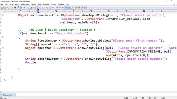Collapse the fold at the opening brace line
Image resolution: width=177 pixels, height=99 pixels.
pyautogui.click(x=3, y=37)
